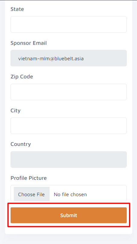Click the white 'Submit' text on button
This screenshot has height=244, width=137.
pos(68,215)
